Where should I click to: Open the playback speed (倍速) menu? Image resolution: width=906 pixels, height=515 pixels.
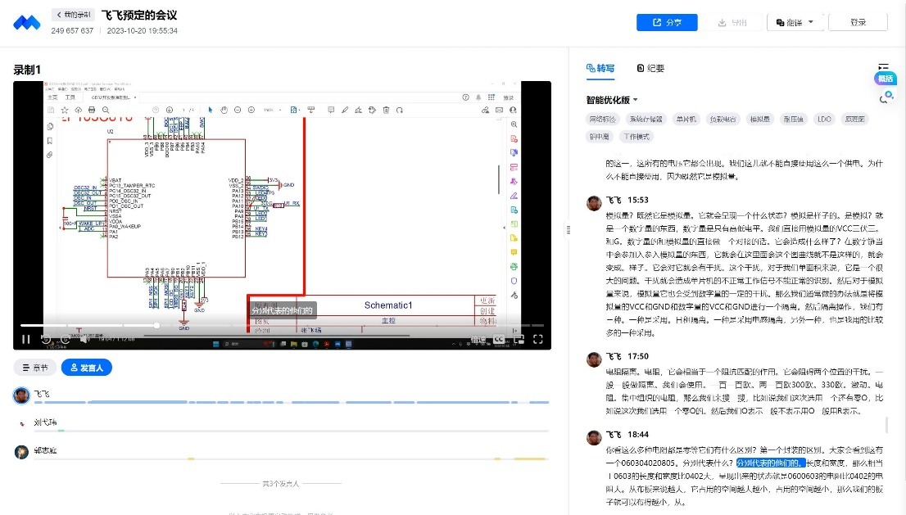pos(478,339)
